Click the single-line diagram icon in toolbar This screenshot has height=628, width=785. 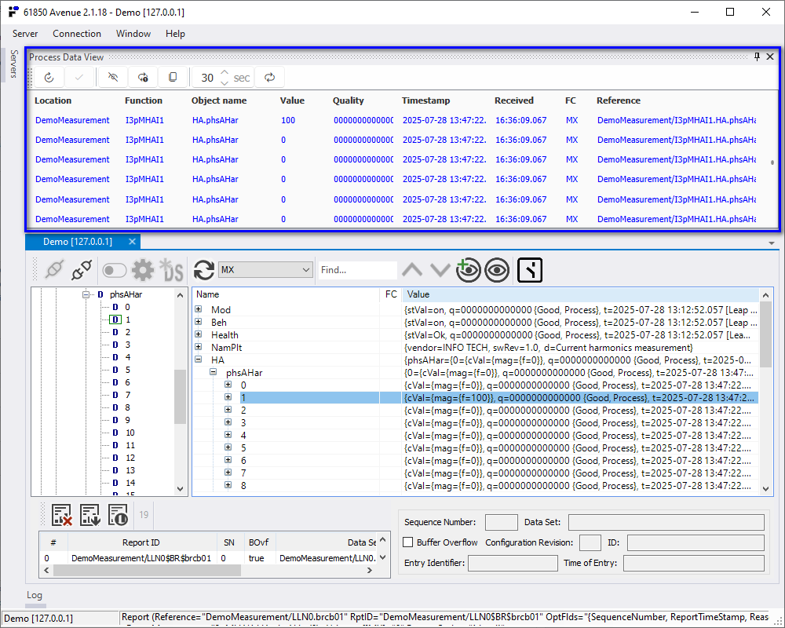click(x=531, y=270)
